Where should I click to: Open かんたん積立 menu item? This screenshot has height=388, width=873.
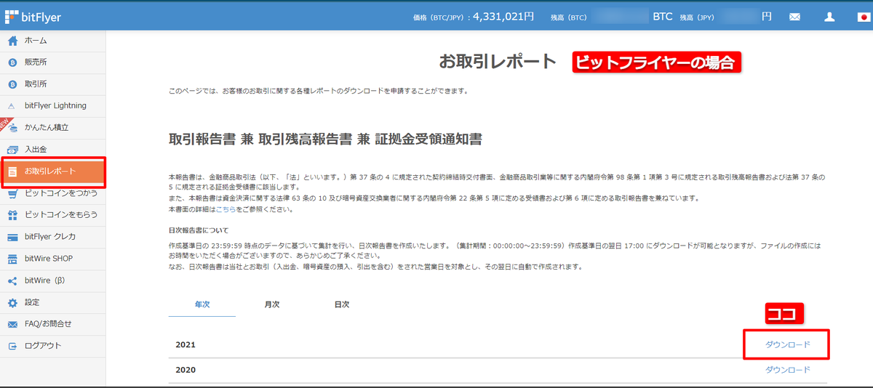pos(47,128)
